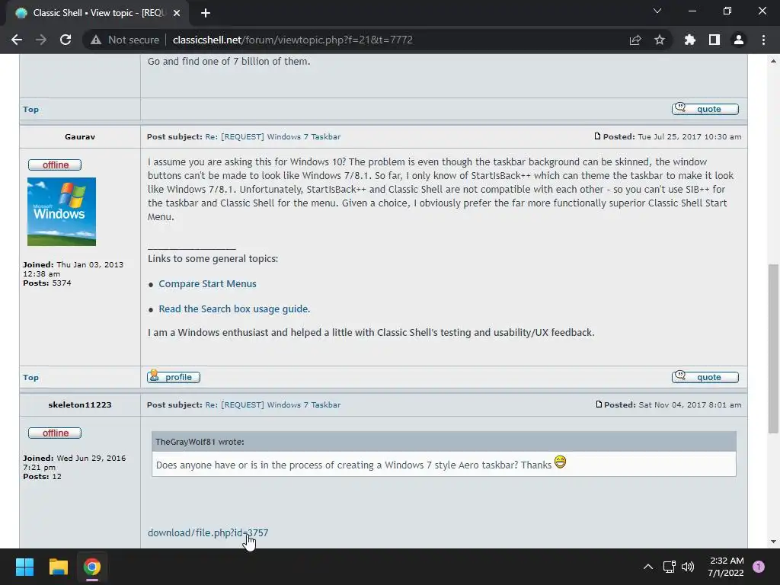Click the share this page icon
Screen dimensions: 780x585
click(x=635, y=40)
